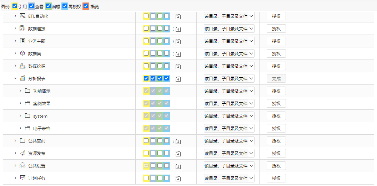Click the 分析报表 chart icon

coord(22,78)
